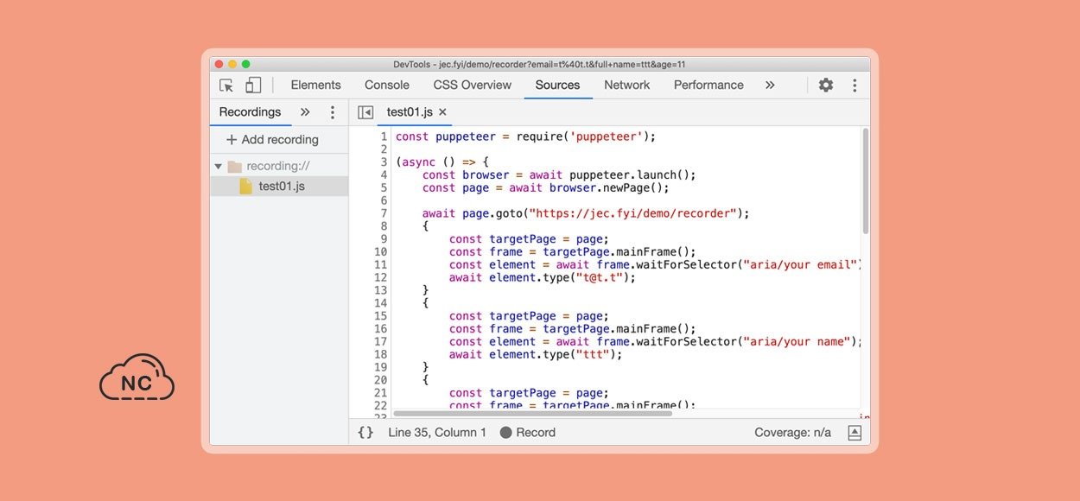Select the Sources tab
1080x501 pixels.
click(x=557, y=85)
